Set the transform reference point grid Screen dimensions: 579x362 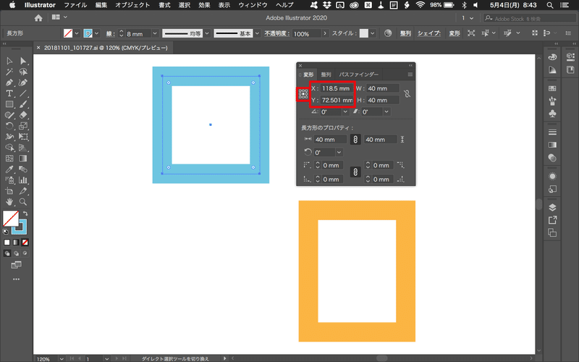[x=303, y=94]
